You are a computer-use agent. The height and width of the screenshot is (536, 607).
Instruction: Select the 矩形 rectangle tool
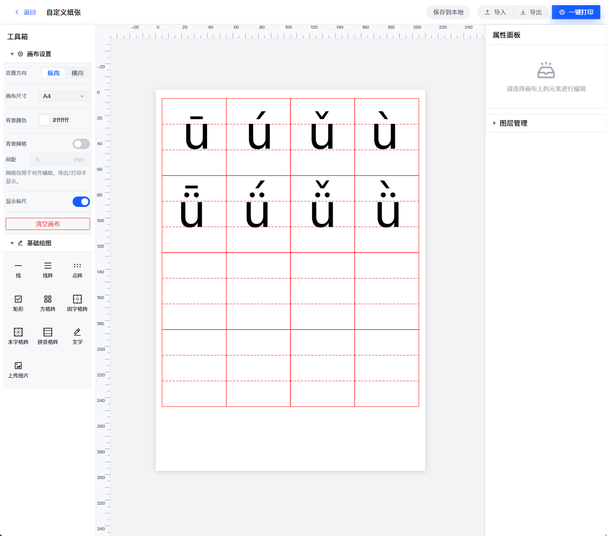point(18,303)
